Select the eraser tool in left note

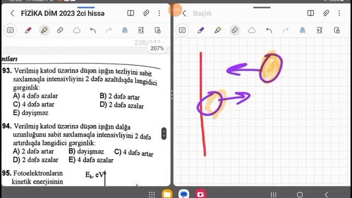[x=60, y=30]
